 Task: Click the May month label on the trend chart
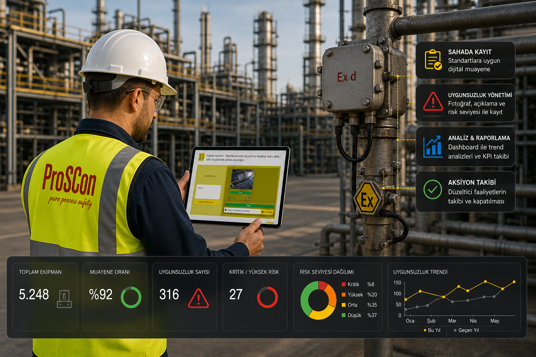click(x=494, y=321)
